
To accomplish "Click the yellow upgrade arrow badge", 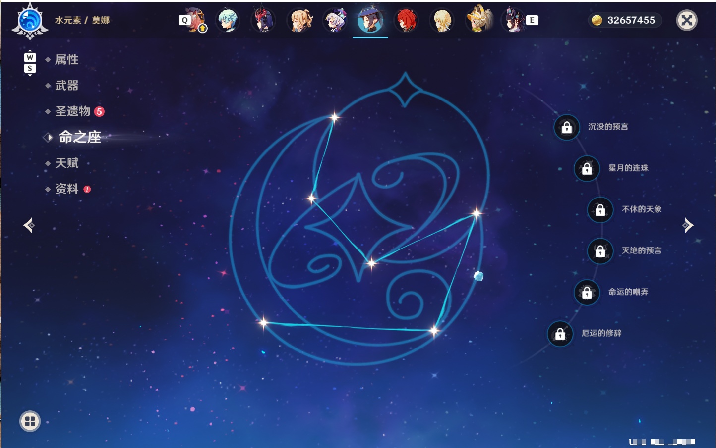I will [x=202, y=29].
